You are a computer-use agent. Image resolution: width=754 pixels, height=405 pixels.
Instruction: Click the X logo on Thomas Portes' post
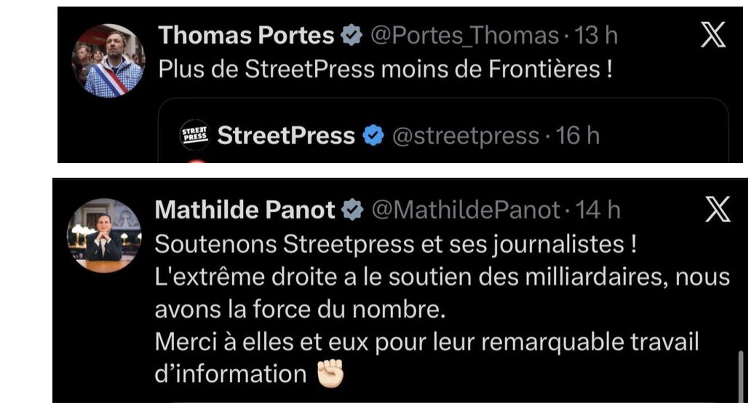pyautogui.click(x=713, y=35)
